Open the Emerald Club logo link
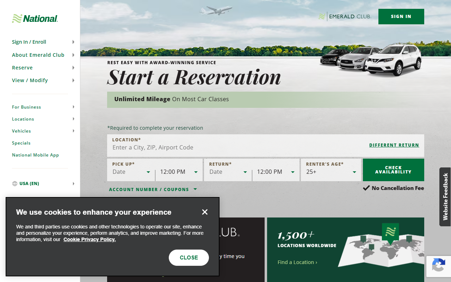Screen dimensions: 451x282 345,17
